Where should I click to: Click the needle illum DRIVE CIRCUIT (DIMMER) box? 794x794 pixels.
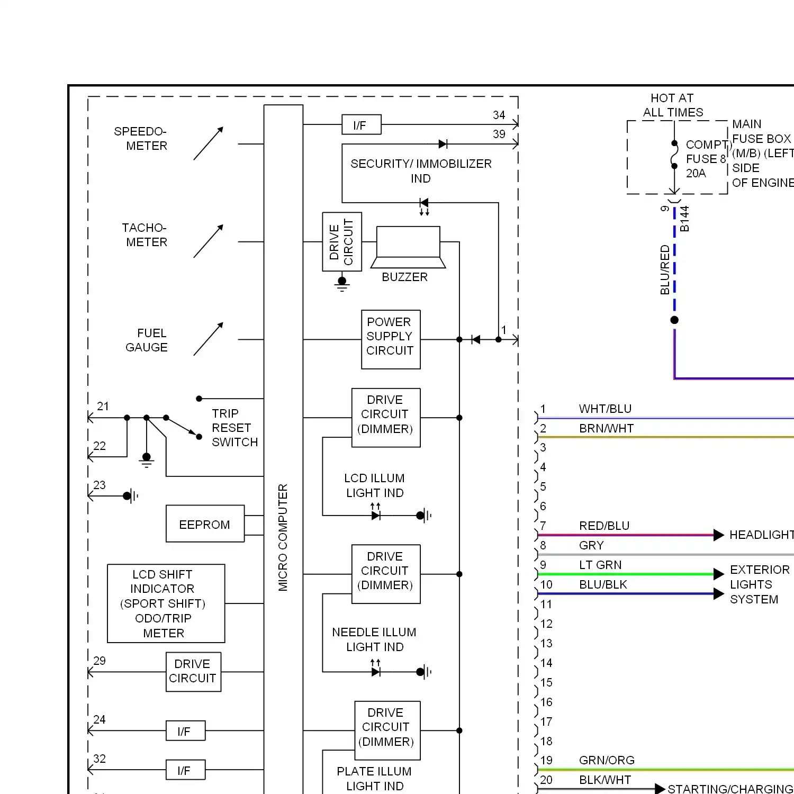(x=386, y=574)
